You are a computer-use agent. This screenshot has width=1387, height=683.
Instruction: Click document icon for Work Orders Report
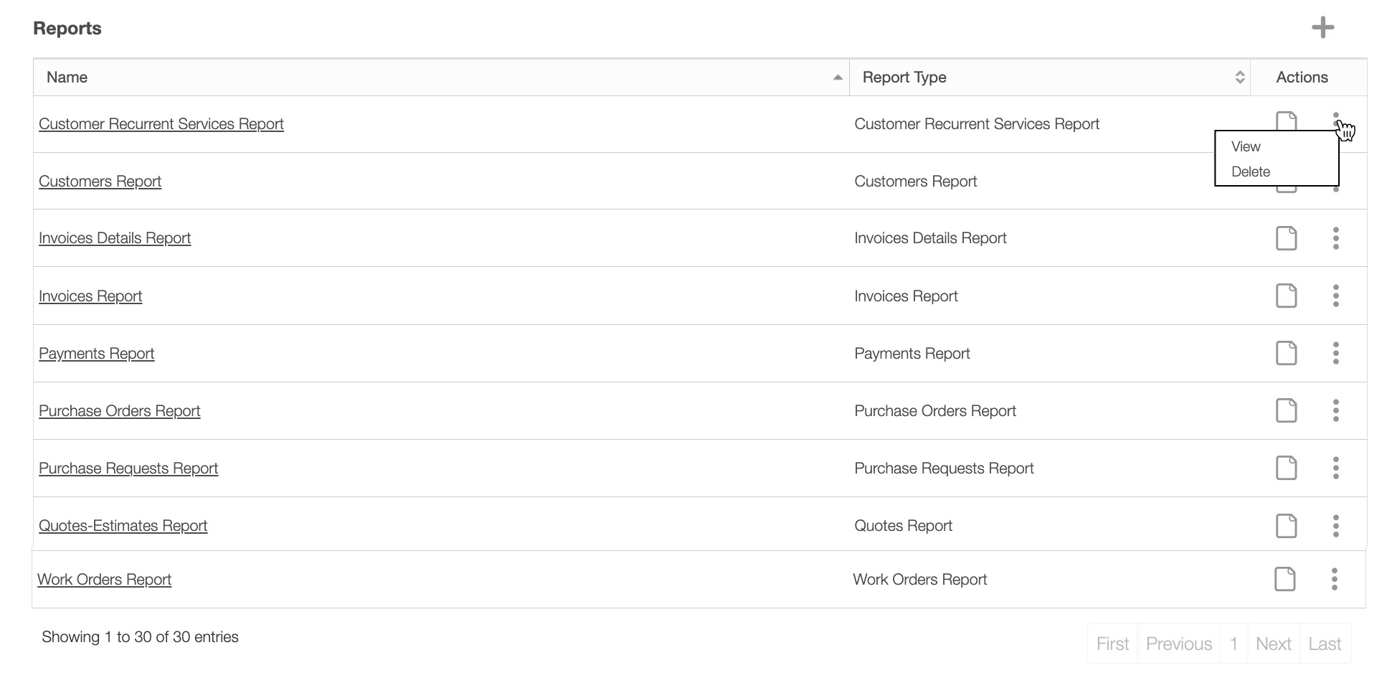pos(1284,579)
